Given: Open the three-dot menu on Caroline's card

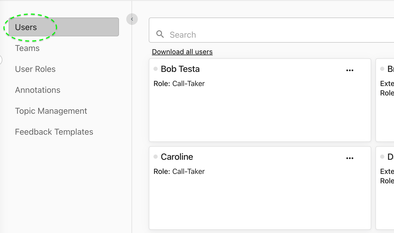Looking at the screenshot, I should click(350, 158).
